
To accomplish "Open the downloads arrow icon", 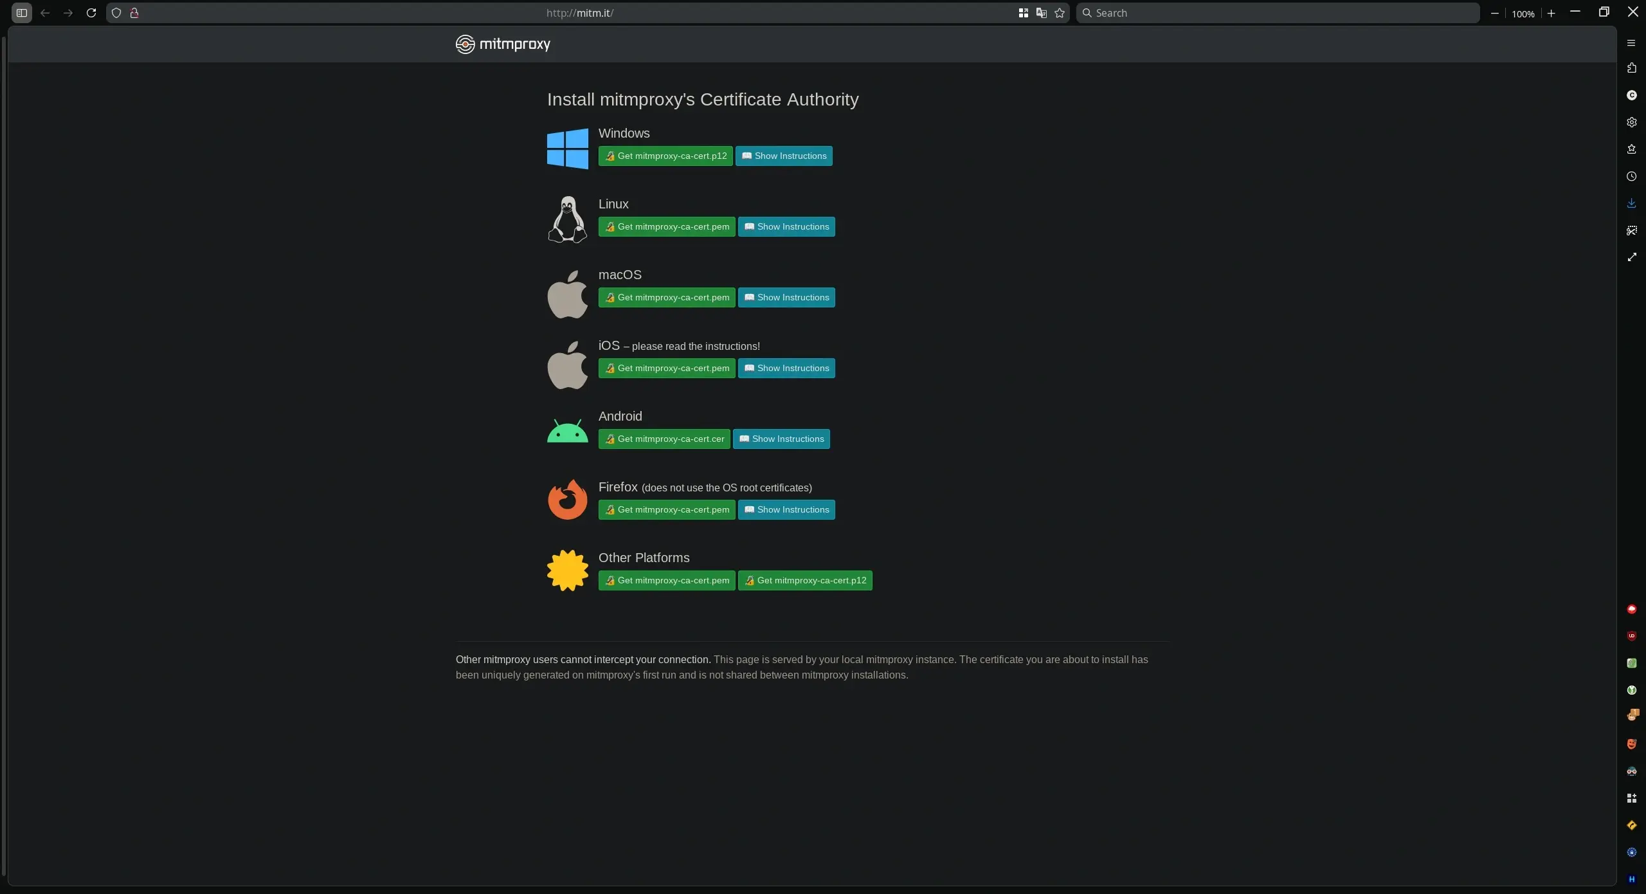I will tap(1631, 203).
